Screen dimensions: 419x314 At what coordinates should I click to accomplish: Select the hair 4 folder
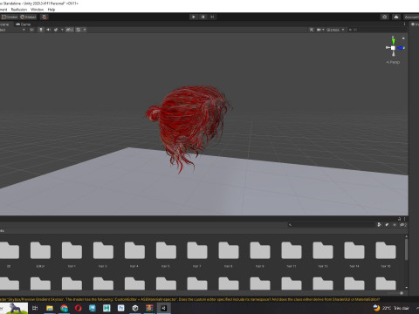tap(134, 254)
